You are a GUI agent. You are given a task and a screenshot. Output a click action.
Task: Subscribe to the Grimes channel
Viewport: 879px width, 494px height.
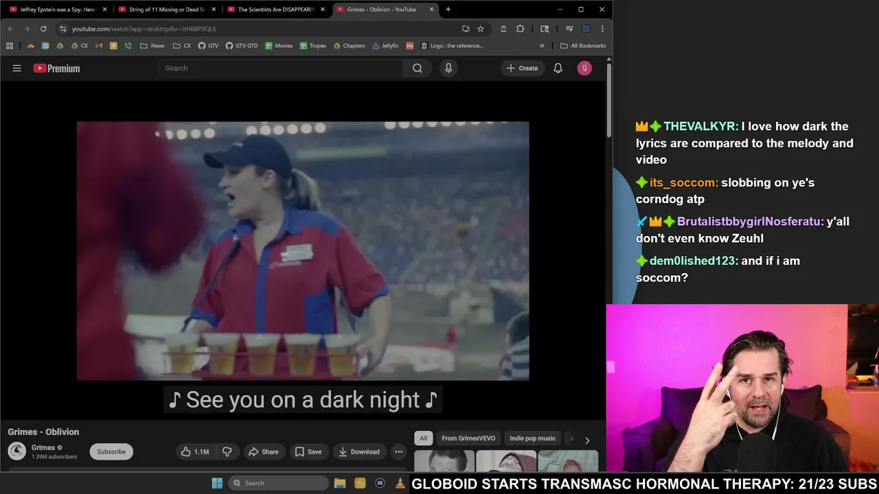tap(111, 451)
